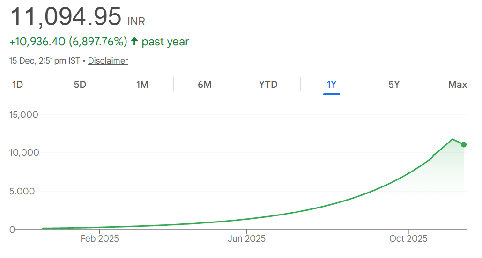The image size is (482, 258).
Task: Click the Jun 2025 axis label
Action: [246, 239]
